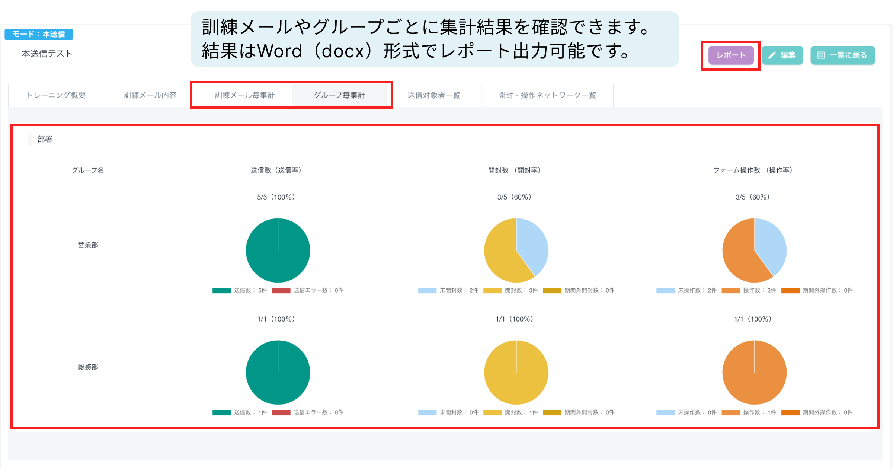This screenshot has height=469, width=893.
Task: Click the list icon on 一覧に戻る button
Action: [x=821, y=55]
